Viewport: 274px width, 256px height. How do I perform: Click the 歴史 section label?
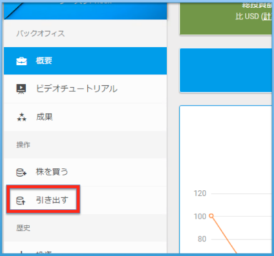[23, 228]
